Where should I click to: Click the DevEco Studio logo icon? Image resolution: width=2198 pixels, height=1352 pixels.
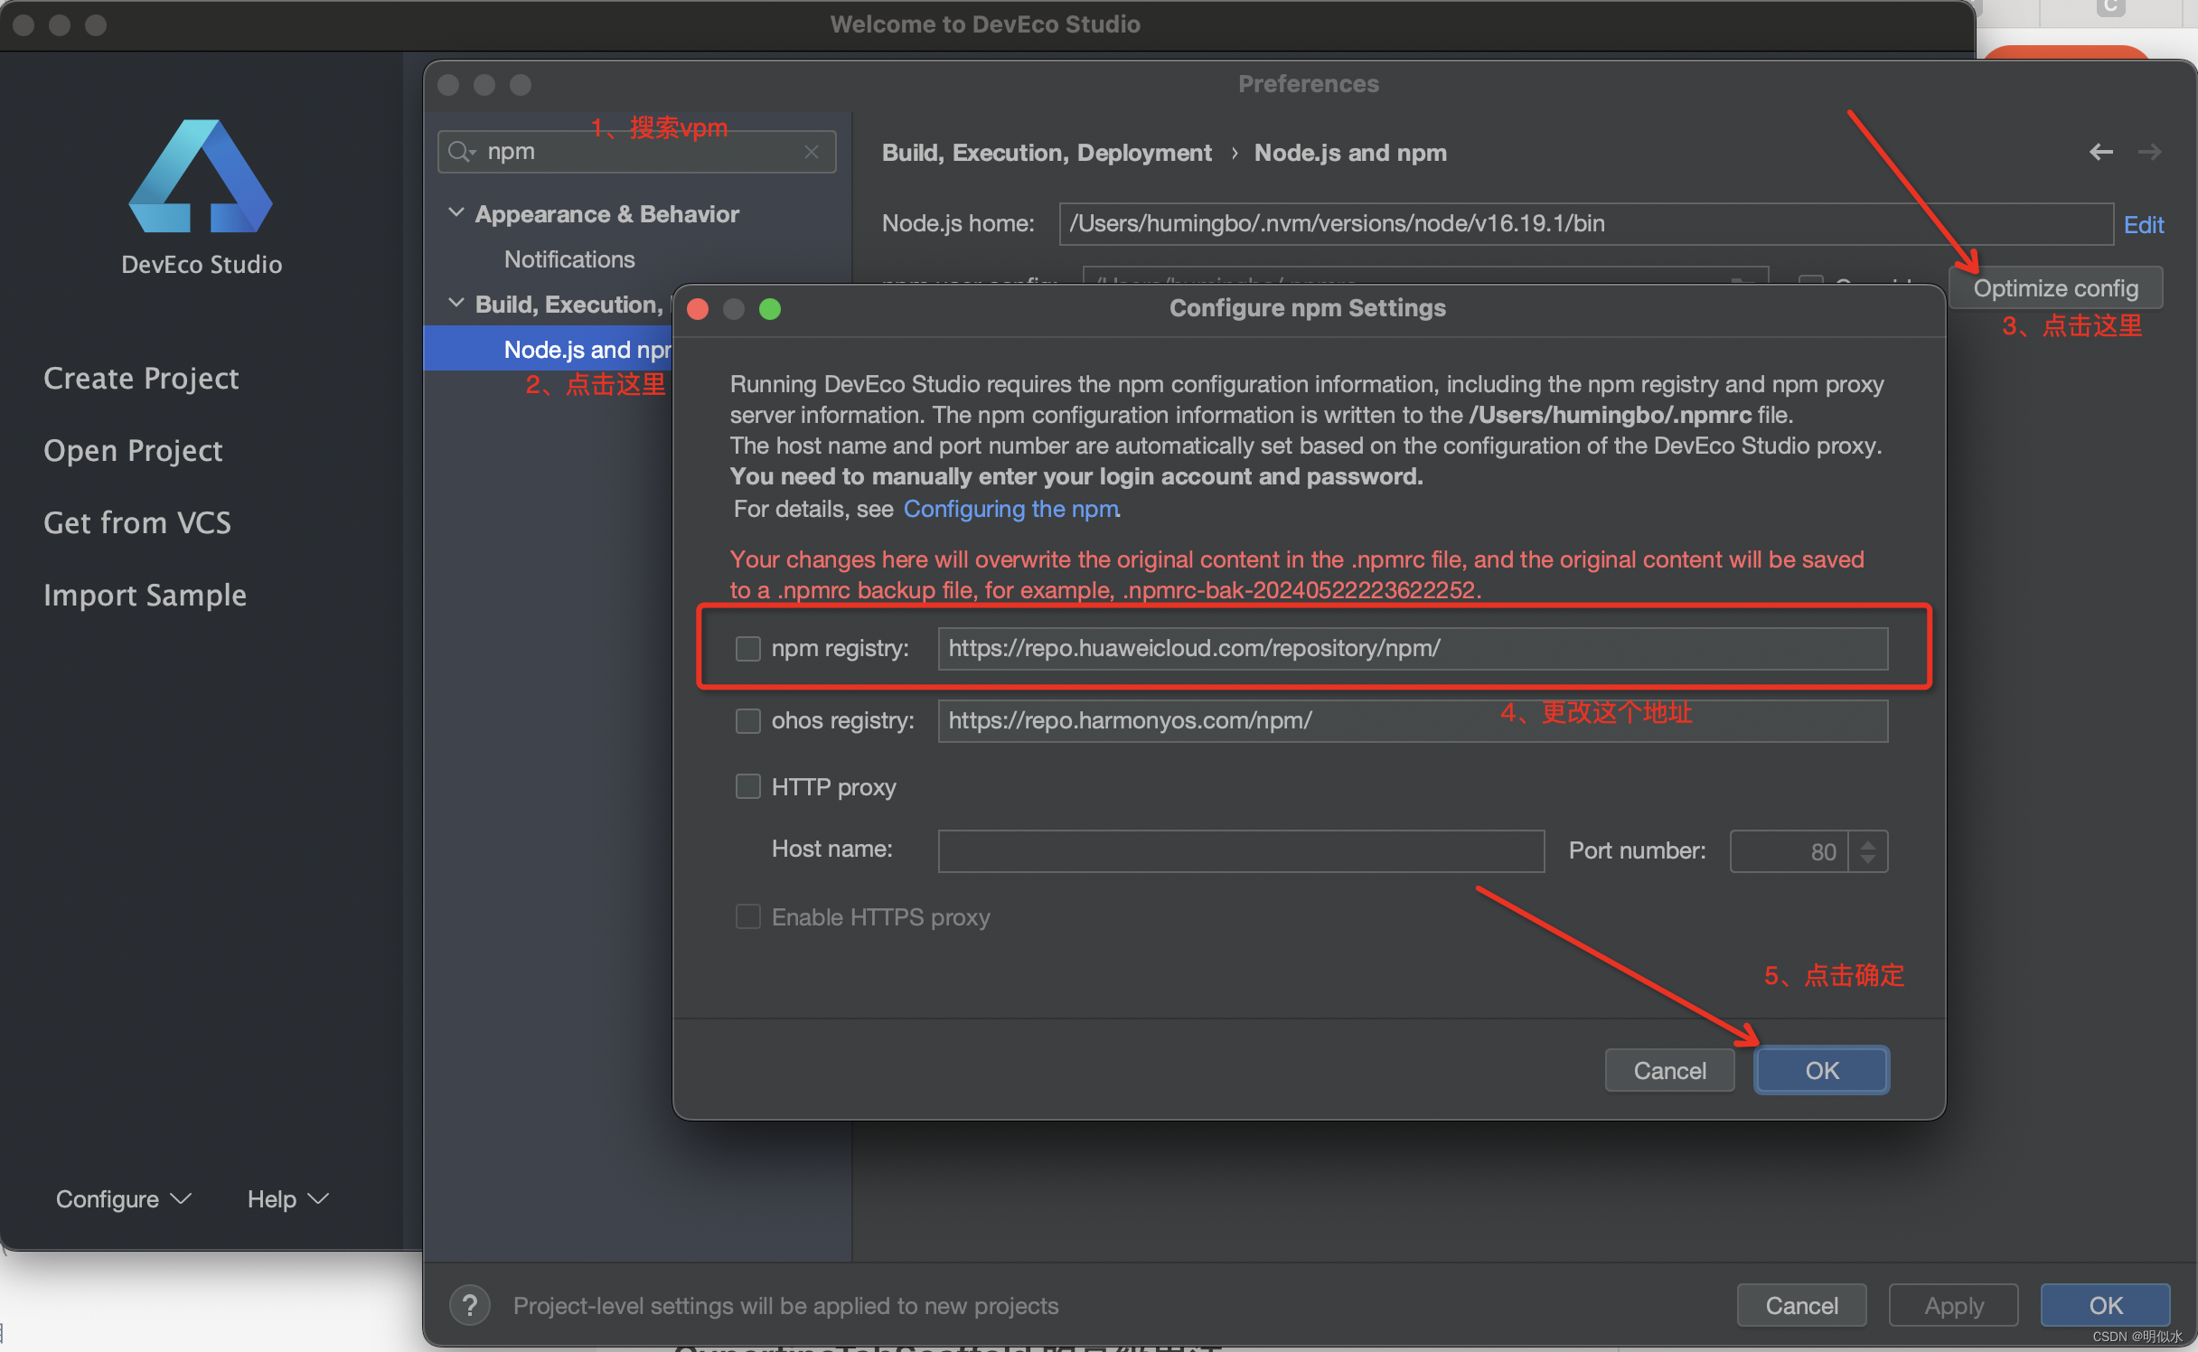(x=201, y=177)
